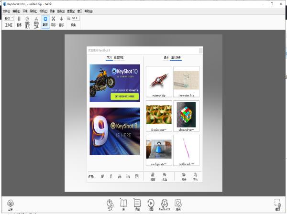Switch to the 最近 recent tab
Screen dimensions: 287x215
[166, 57]
